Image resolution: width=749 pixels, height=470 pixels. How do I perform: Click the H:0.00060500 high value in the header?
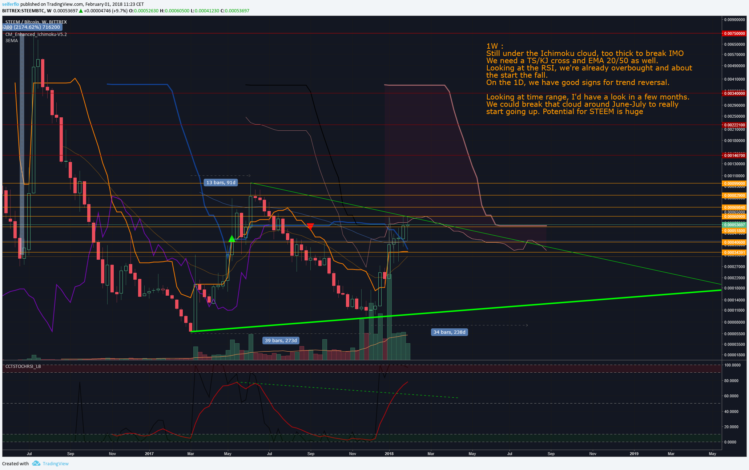(174, 11)
